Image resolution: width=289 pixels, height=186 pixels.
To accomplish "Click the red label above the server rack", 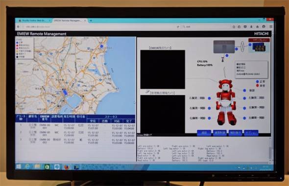I will [259, 40].
